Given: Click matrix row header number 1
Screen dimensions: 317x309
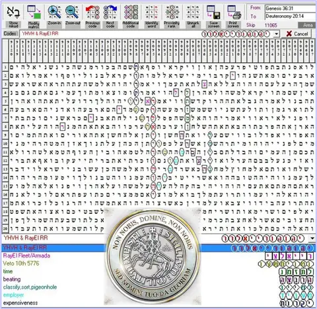Looking at the screenshot, I should (x=5, y=67).
